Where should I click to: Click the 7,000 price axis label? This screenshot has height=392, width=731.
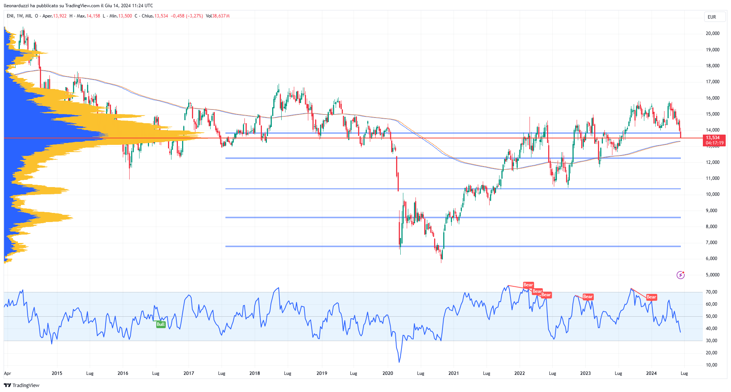712,243
